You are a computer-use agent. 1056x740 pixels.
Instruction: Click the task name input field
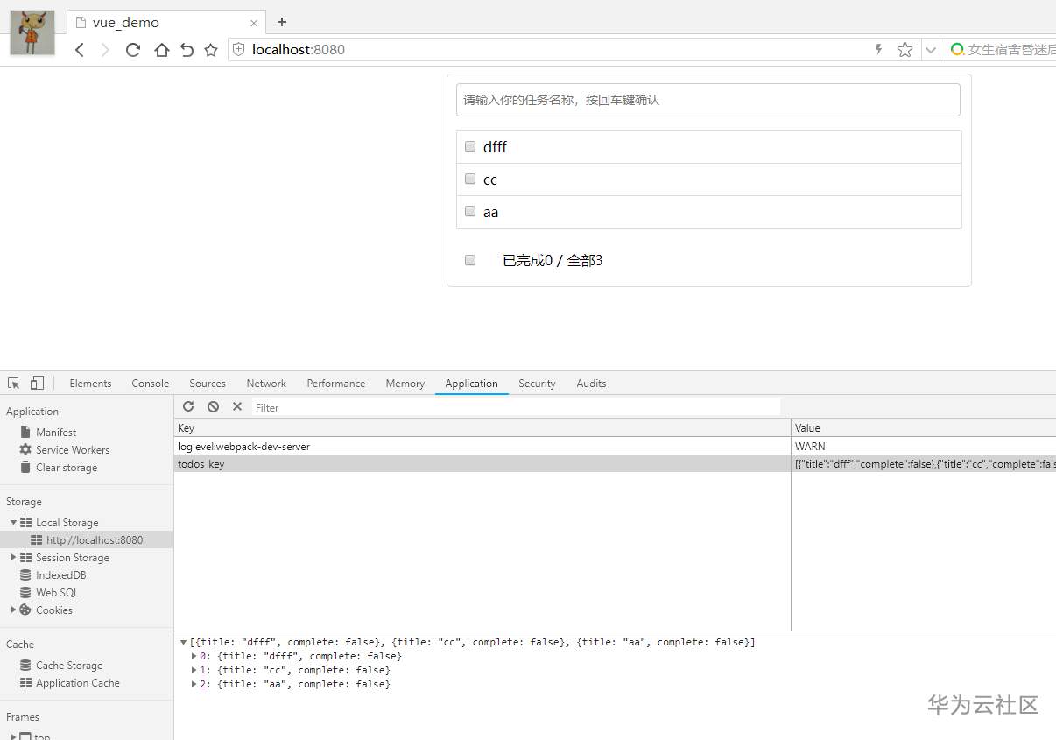[708, 100]
